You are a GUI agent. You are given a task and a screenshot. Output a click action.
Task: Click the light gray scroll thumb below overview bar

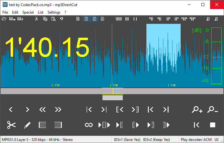point(112,98)
